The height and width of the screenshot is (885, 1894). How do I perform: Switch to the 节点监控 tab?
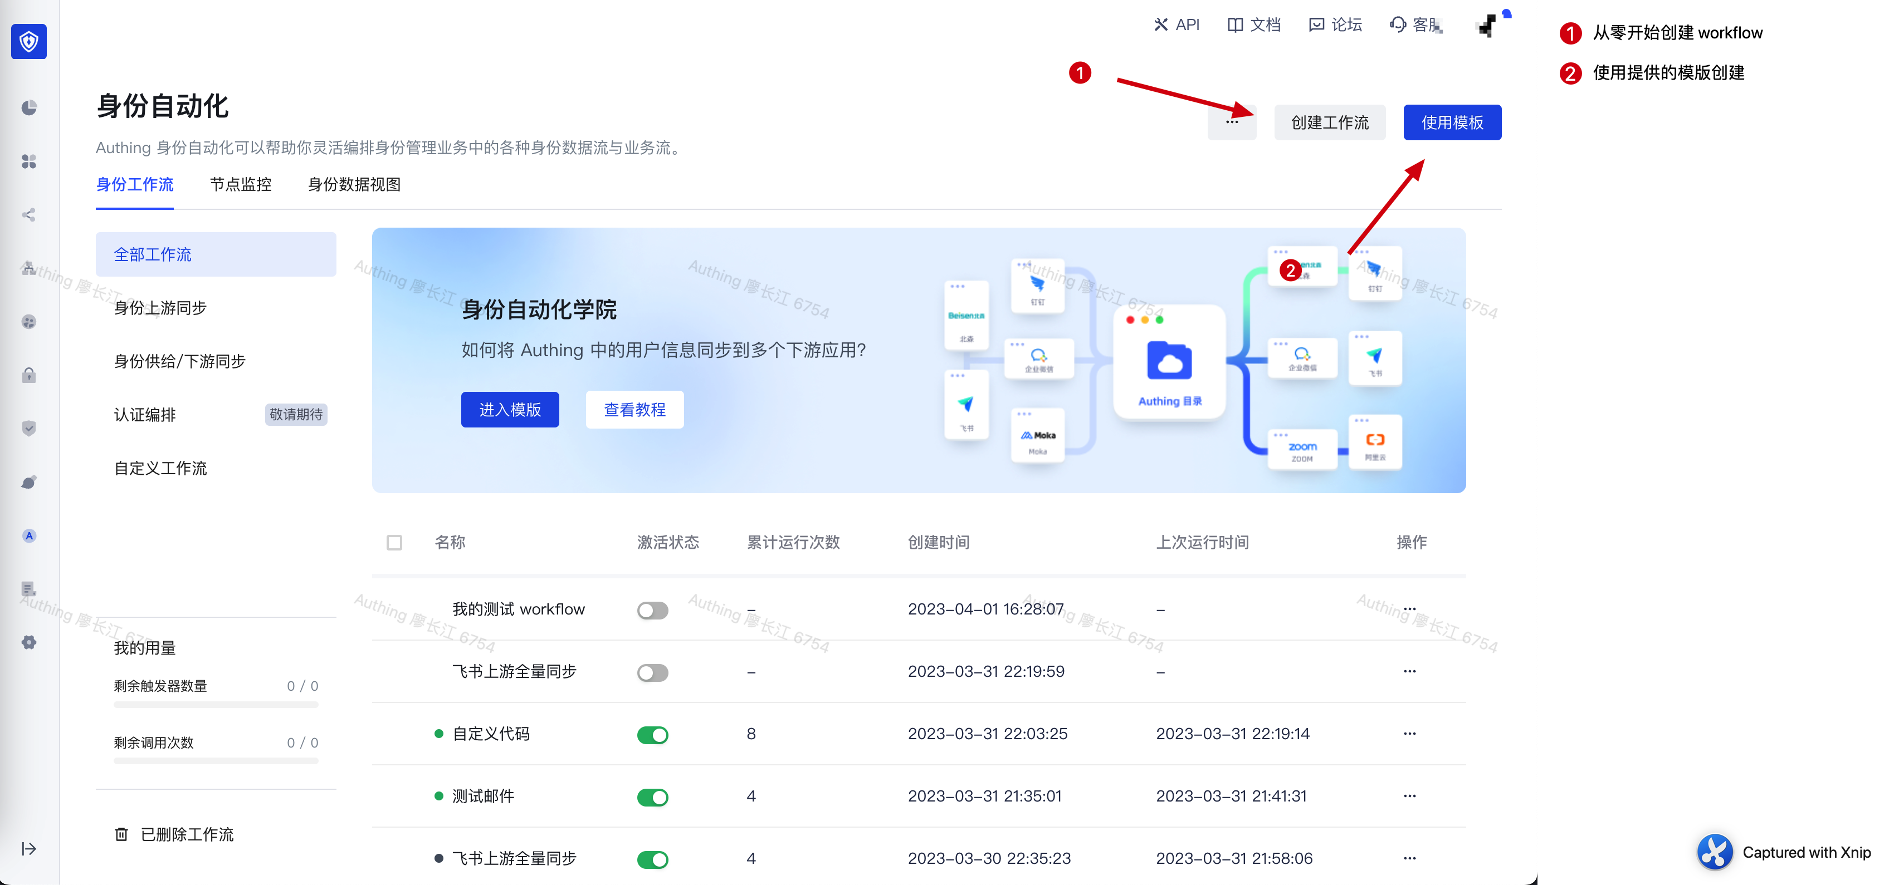[x=241, y=185]
